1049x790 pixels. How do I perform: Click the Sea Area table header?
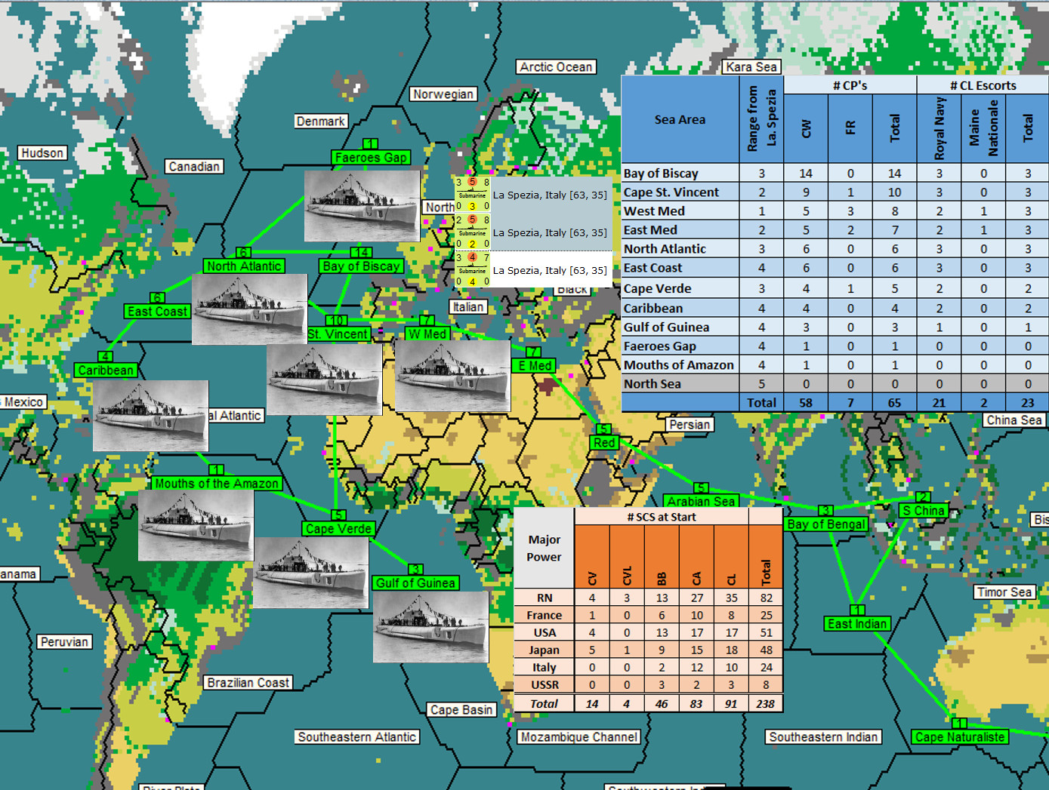[680, 119]
